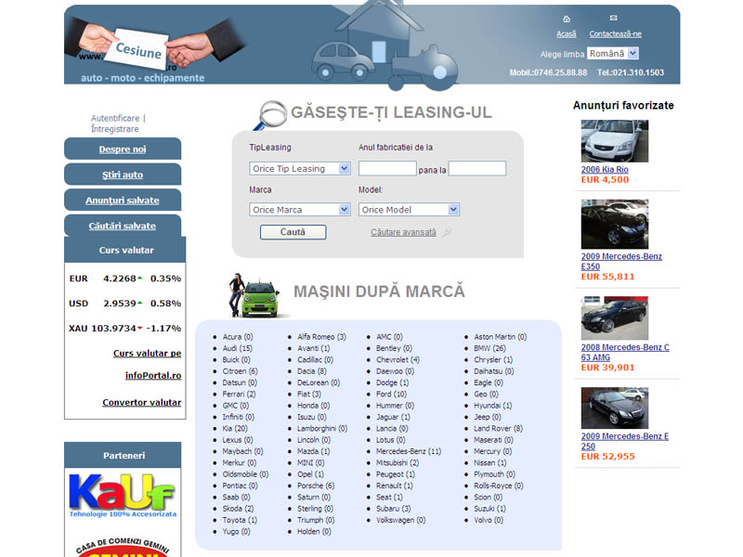The image size is (743, 557).
Task: Select the Ford (10) brand
Action: pos(391,394)
